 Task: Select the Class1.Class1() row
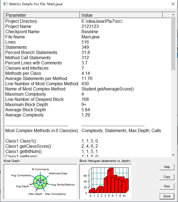(87, 141)
